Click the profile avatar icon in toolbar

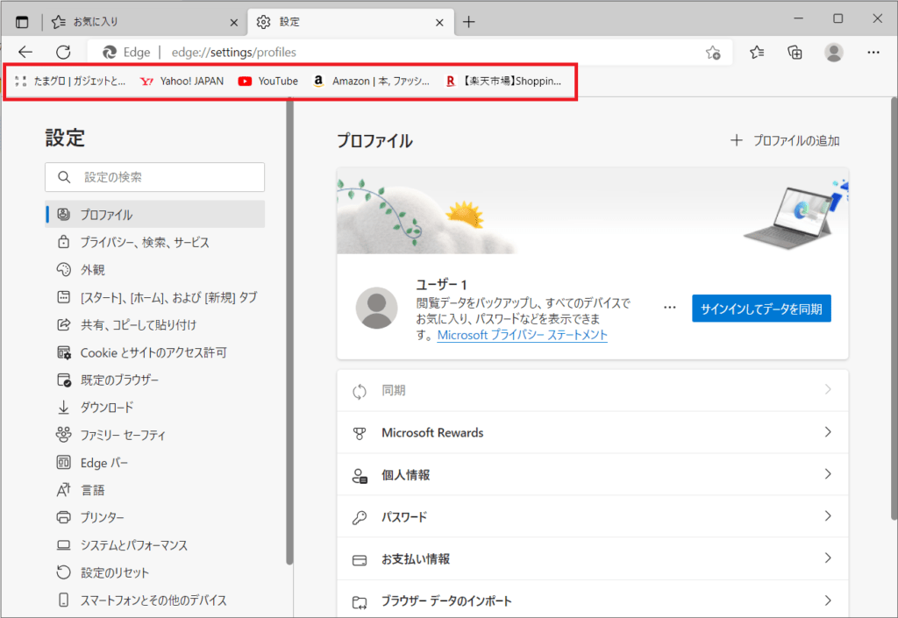coord(834,53)
